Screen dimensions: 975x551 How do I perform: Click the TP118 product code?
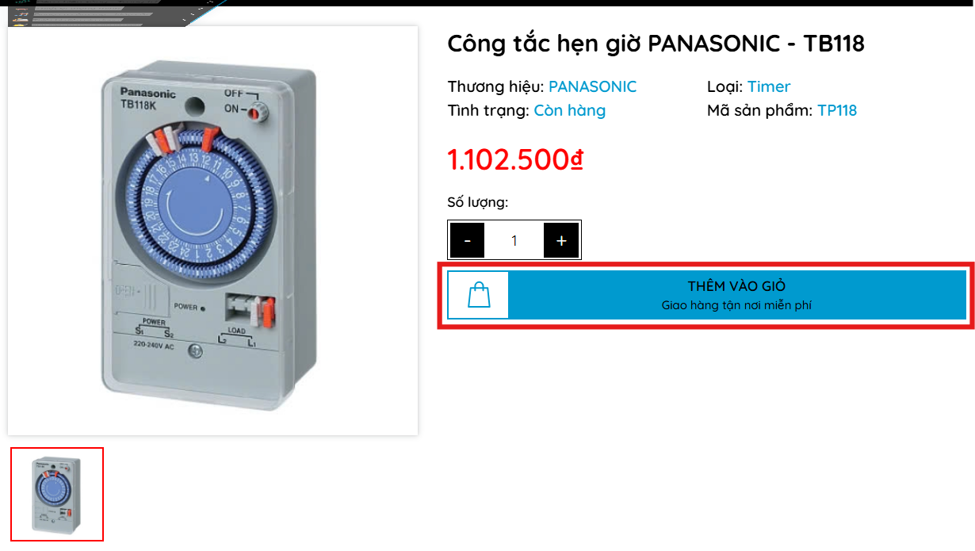coord(837,110)
